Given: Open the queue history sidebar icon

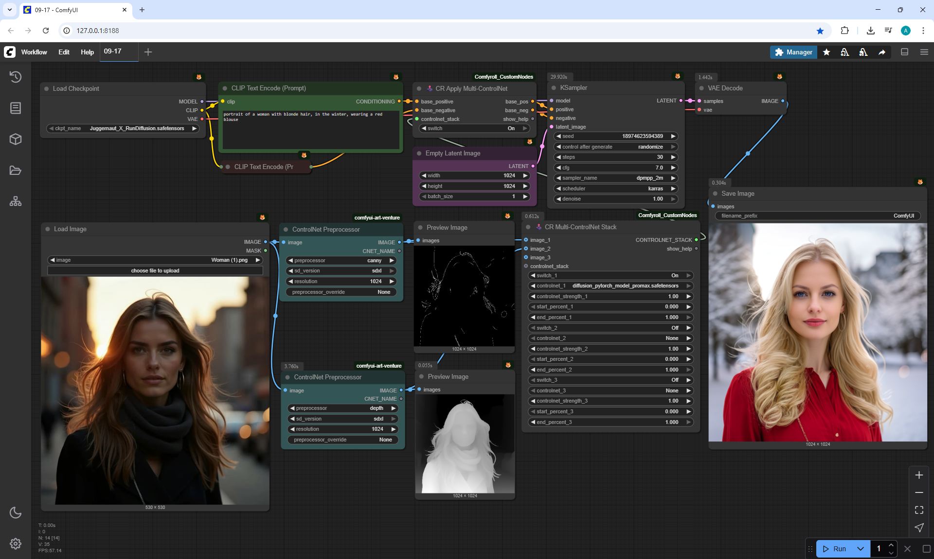Looking at the screenshot, I should (16, 77).
